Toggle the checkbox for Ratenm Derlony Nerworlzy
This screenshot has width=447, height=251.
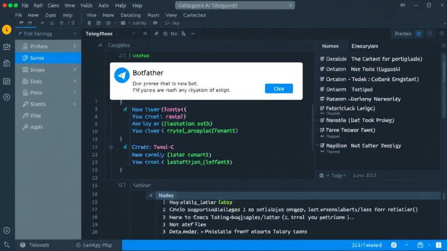click(322, 99)
